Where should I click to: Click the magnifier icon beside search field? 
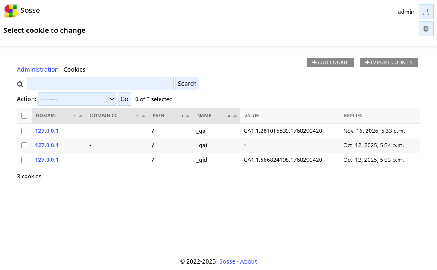[x=20, y=84]
